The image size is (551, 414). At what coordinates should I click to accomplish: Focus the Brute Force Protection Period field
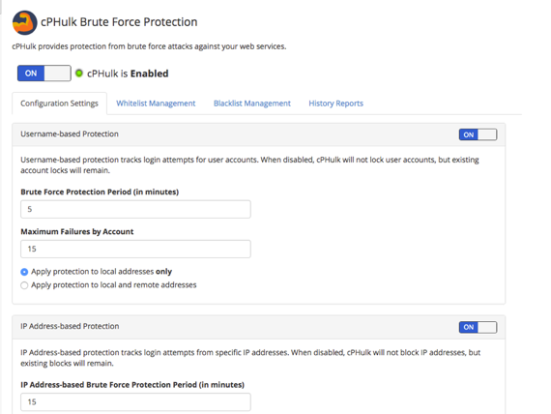coord(135,209)
